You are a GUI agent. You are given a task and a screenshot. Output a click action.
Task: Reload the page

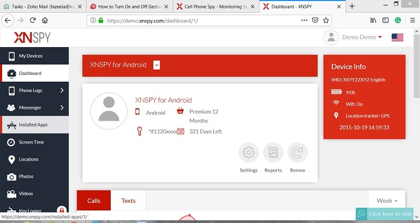33,20
